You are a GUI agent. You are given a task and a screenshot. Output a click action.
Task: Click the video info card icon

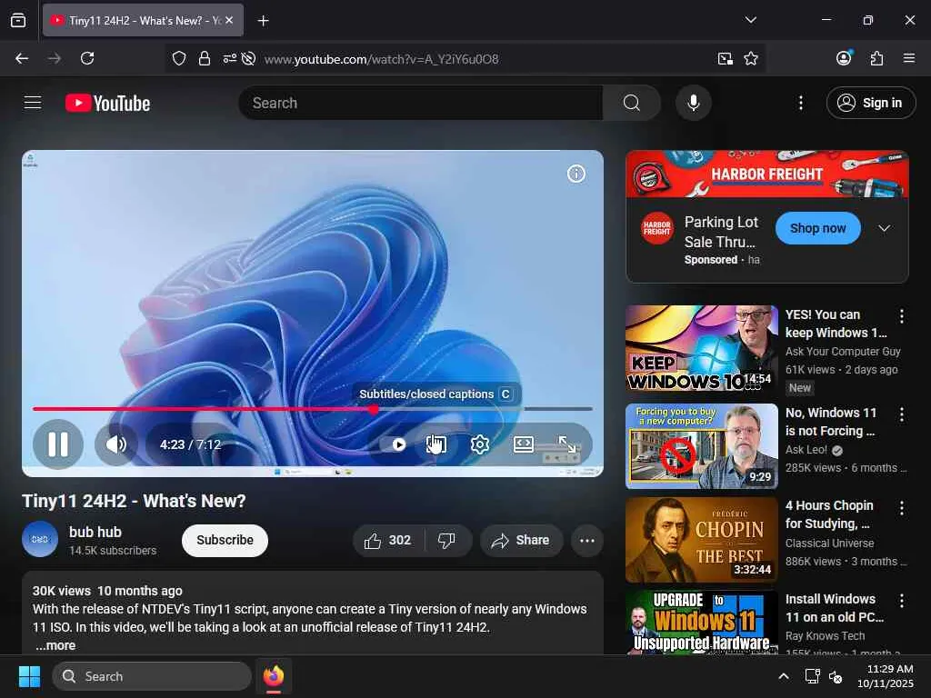pyautogui.click(x=576, y=174)
